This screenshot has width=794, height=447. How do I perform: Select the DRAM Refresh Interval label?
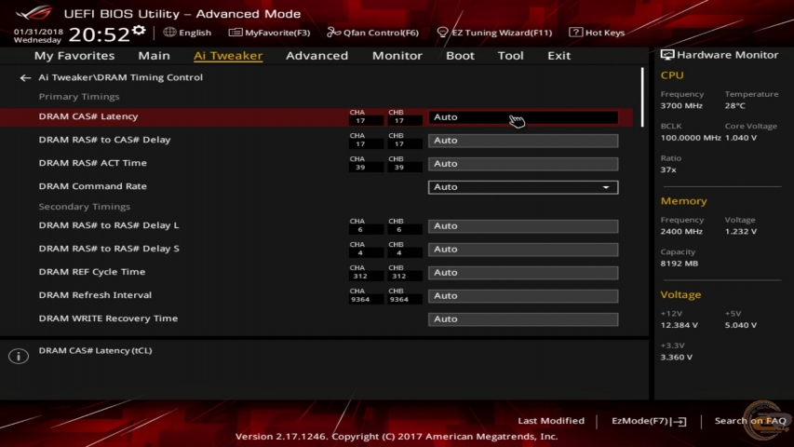pos(95,295)
